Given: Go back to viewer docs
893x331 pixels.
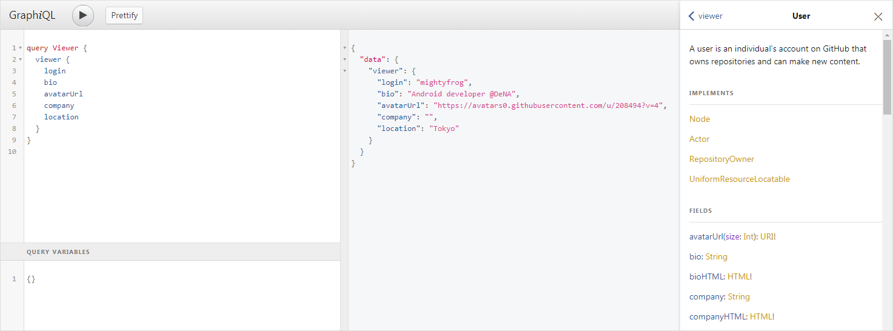Looking at the screenshot, I should pos(705,16).
